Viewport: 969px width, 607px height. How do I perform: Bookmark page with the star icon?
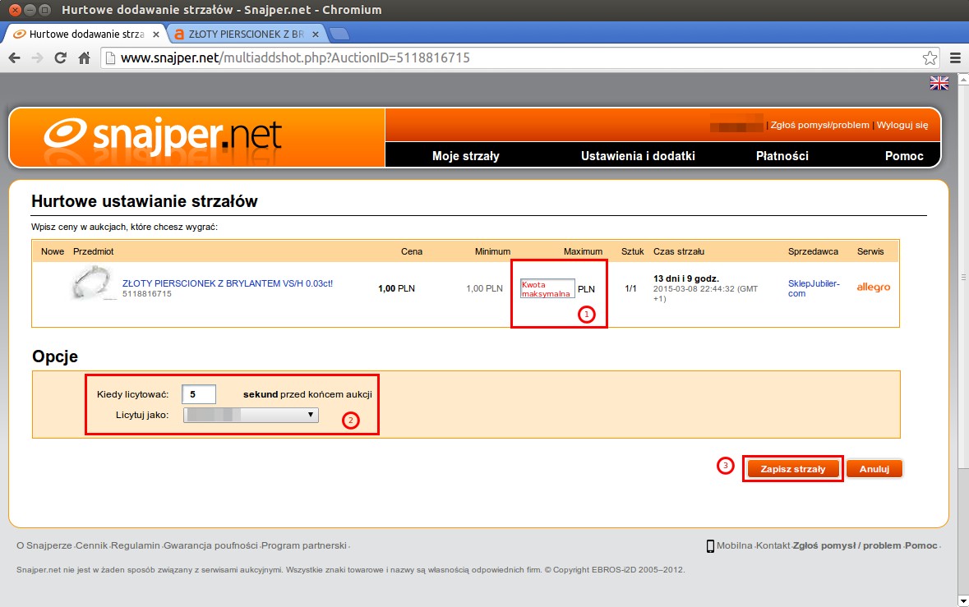coord(930,58)
